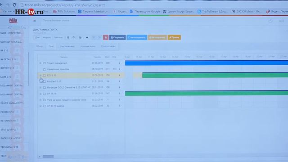The width and height of the screenshot is (288, 162).
Task: Open the Гант tab
Action: tap(51, 46)
